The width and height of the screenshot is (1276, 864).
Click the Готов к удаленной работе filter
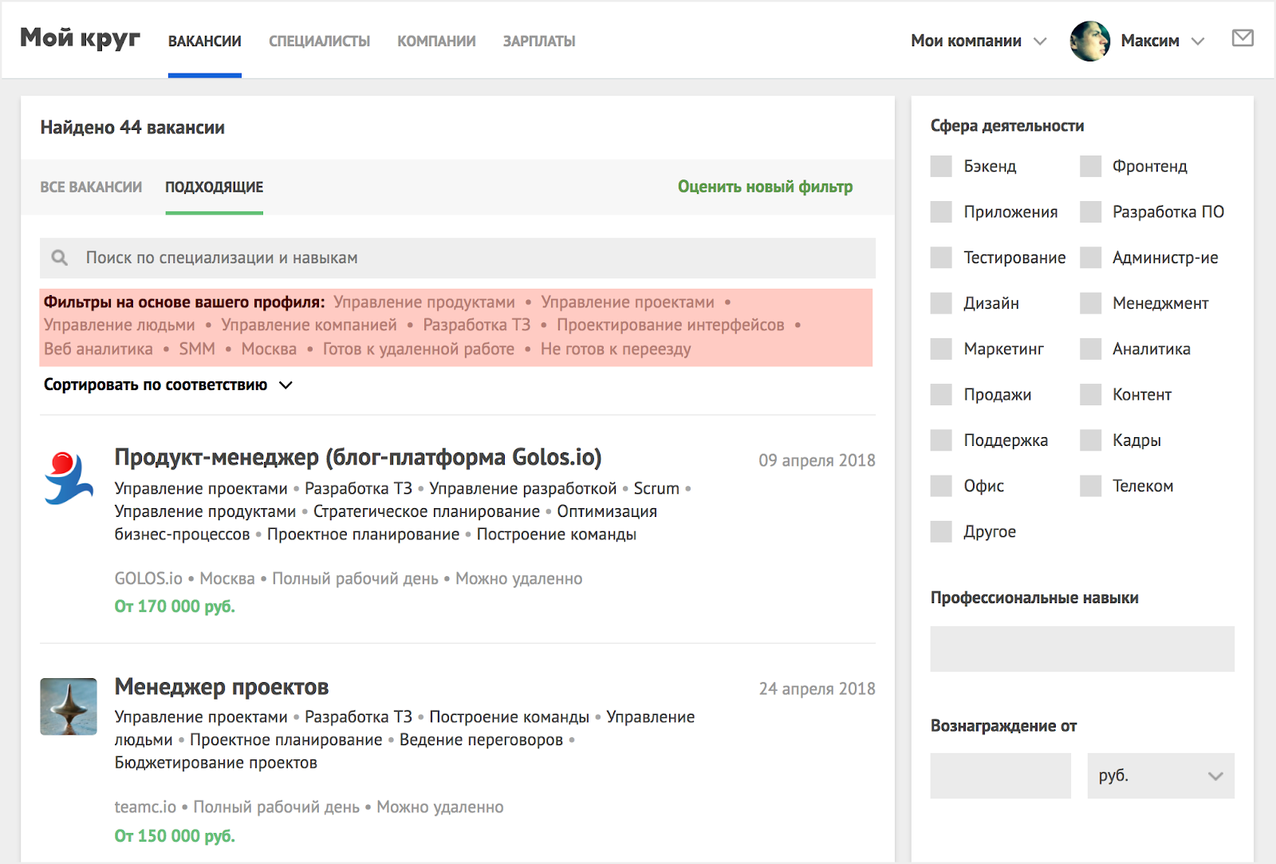pos(418,349)
